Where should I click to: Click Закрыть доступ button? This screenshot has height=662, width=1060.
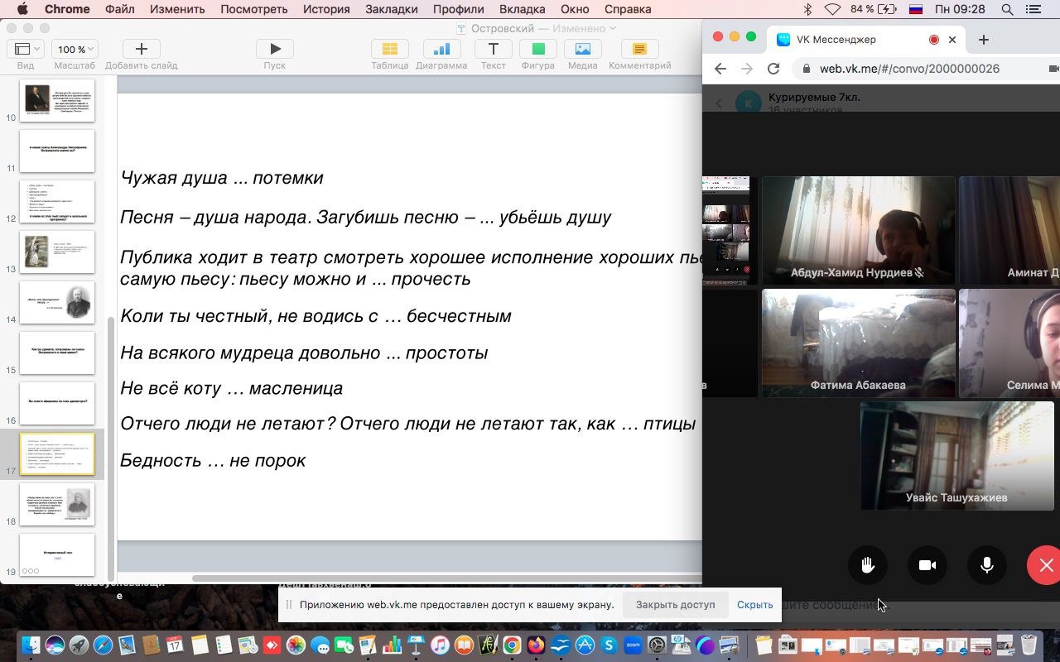(x=675, y=605)
